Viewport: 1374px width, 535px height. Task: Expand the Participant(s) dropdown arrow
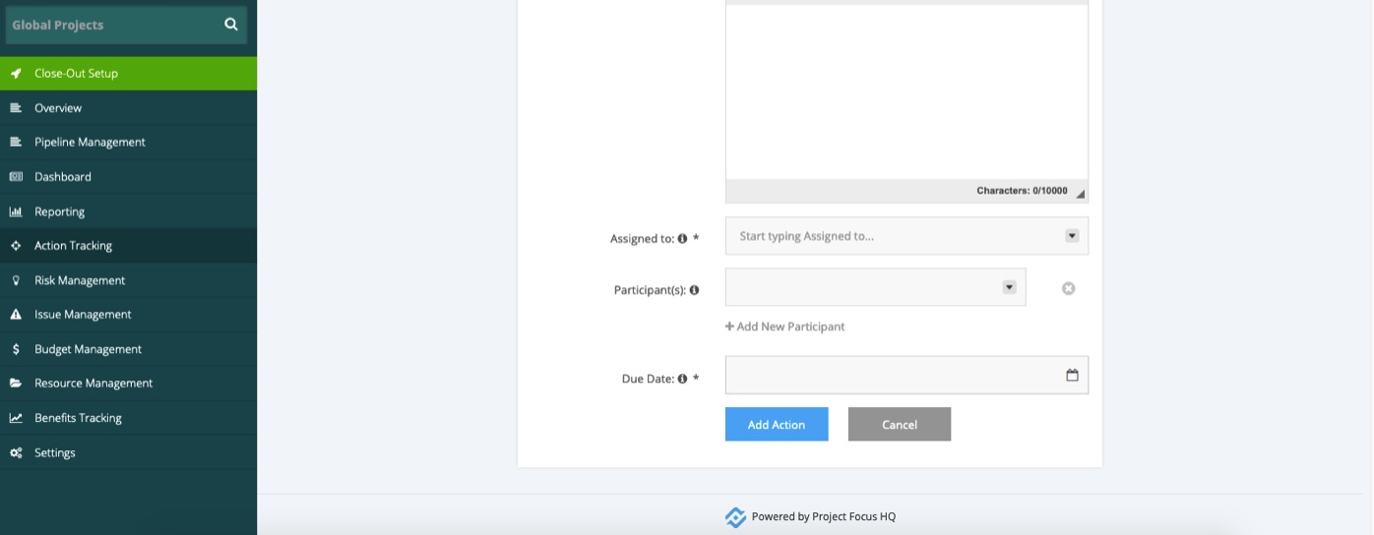(1009, 287)
